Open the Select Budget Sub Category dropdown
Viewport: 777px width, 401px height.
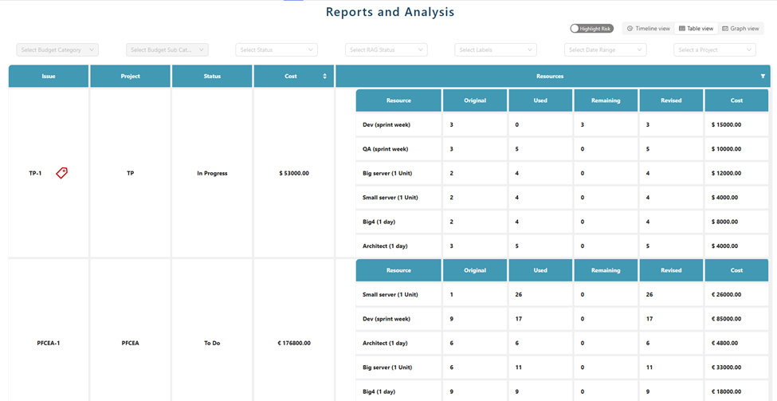point(167,50)
